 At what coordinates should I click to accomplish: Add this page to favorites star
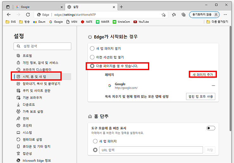click(x=163, y=15)
